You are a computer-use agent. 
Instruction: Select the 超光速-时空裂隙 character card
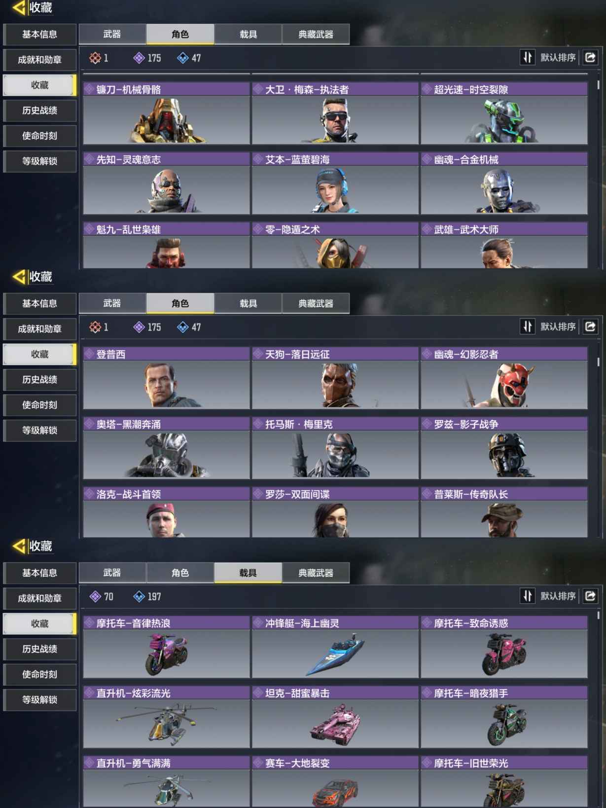point(504,113)
